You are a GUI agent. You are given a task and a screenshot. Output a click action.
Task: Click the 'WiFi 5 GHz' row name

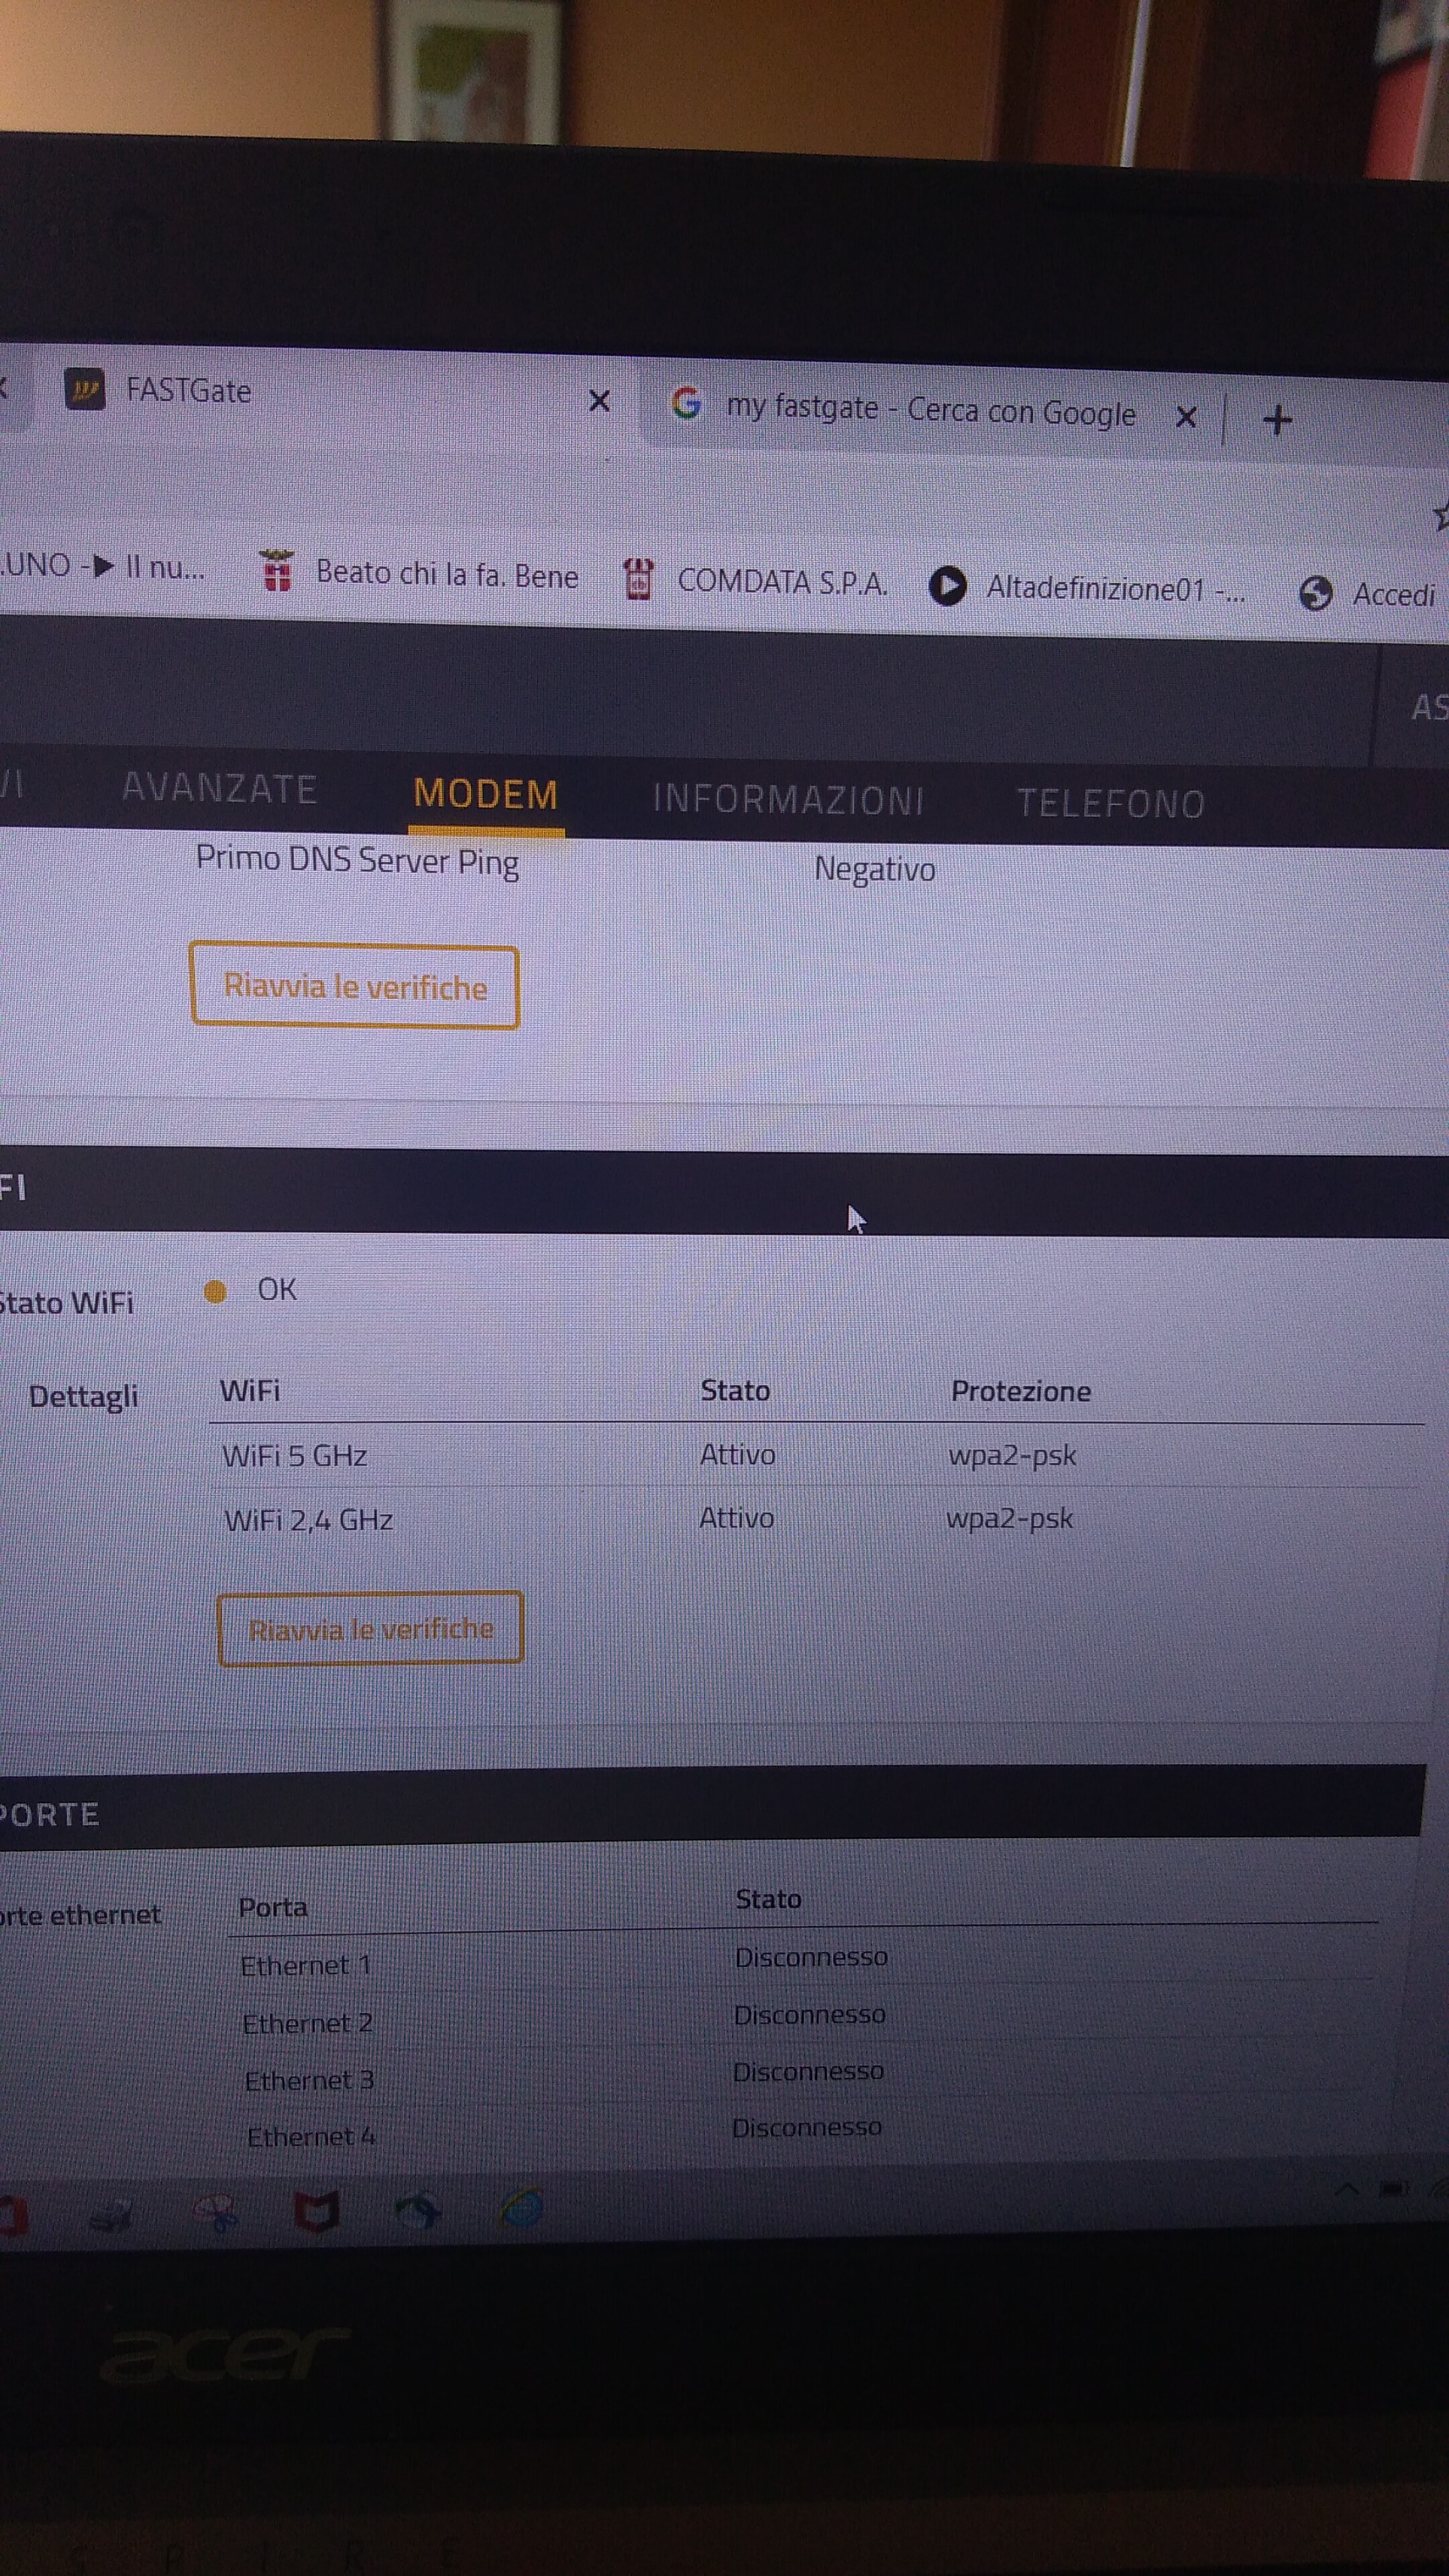coord(295,1456)
